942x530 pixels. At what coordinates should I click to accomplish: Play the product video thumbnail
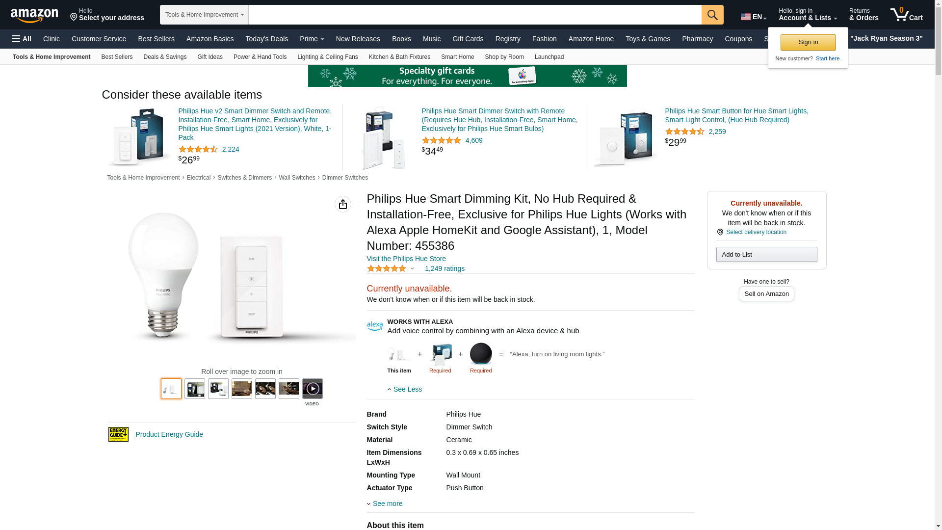coord(313,389)
